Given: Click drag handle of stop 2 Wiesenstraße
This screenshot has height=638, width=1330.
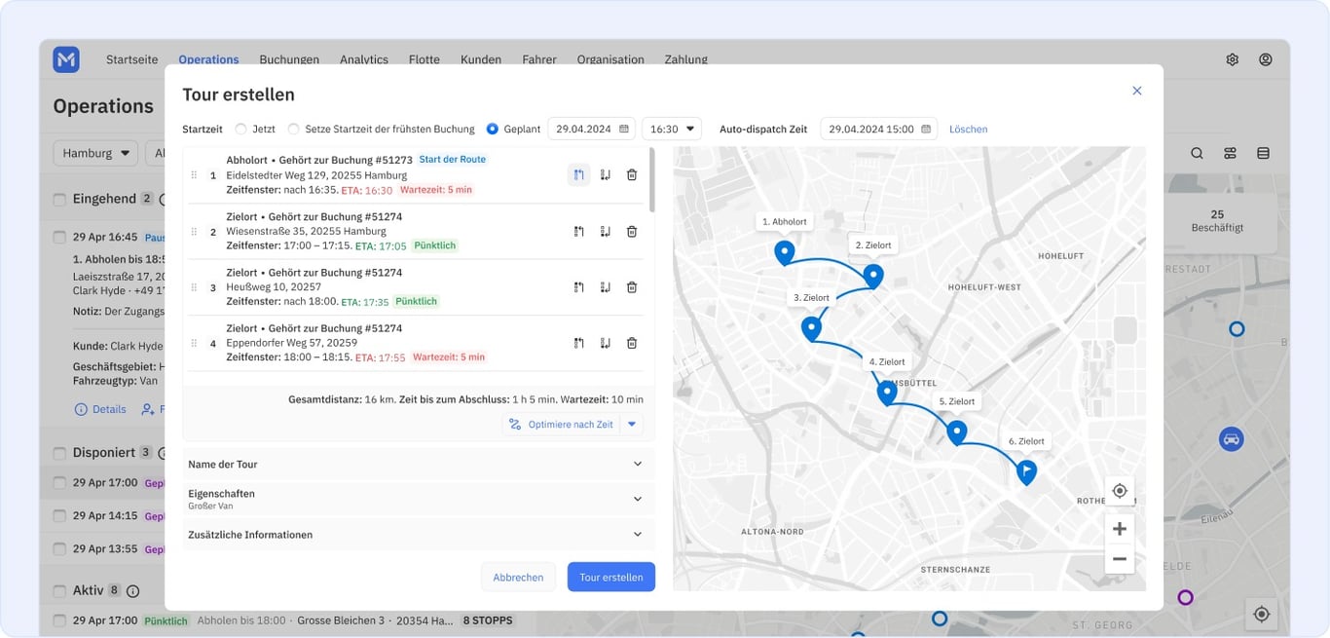Looking at the screenshot, I should [194, 232].
